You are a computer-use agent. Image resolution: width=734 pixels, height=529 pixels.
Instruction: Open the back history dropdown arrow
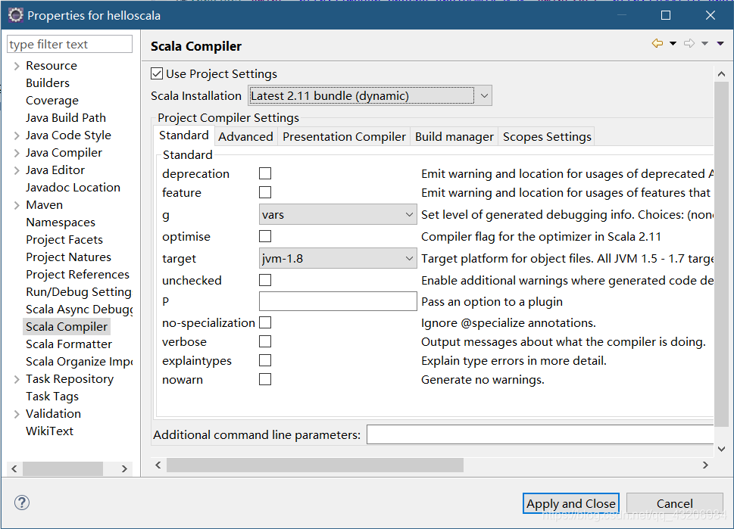coord(673,43)
